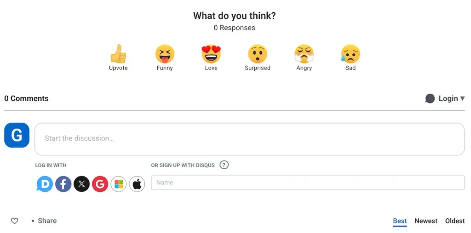Image resolution: width=471 pixels, height=233 pixels.
Task: Log in with Microsoft icon
Action: 119,184
